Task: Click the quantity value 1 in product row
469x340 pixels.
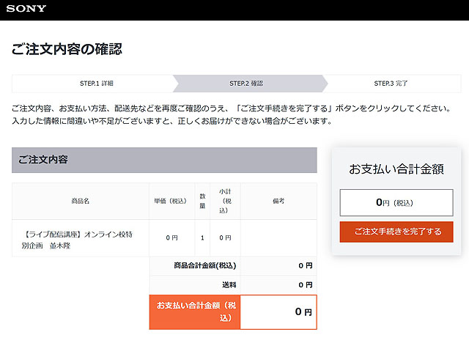Action: (202, 238)
